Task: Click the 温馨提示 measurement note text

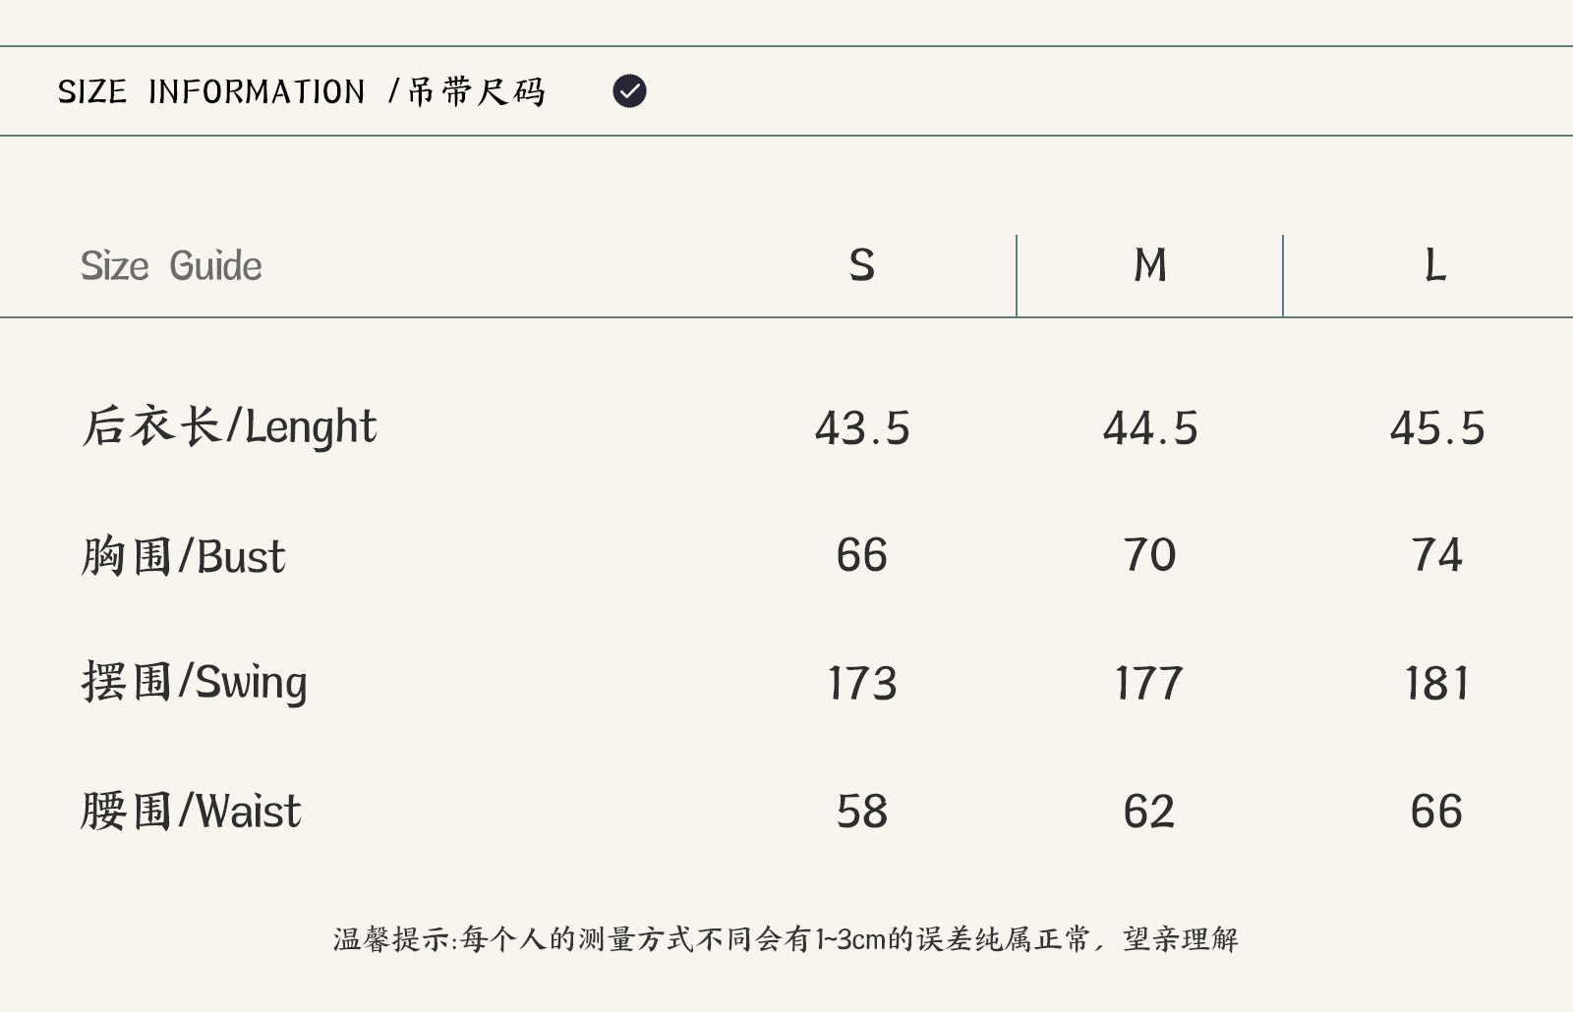Action: pos(786,939)
